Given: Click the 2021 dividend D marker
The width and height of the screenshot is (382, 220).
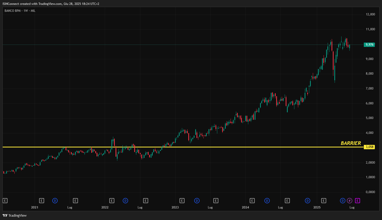Looking at the screenshot, I should 55,201.
